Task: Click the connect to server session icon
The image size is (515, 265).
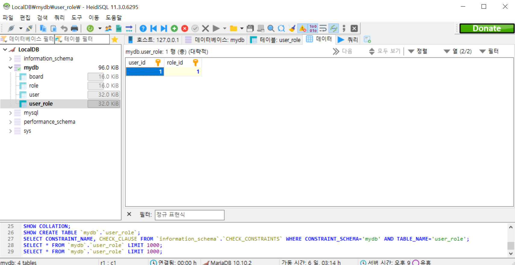Action: click(x=11, y=28)
